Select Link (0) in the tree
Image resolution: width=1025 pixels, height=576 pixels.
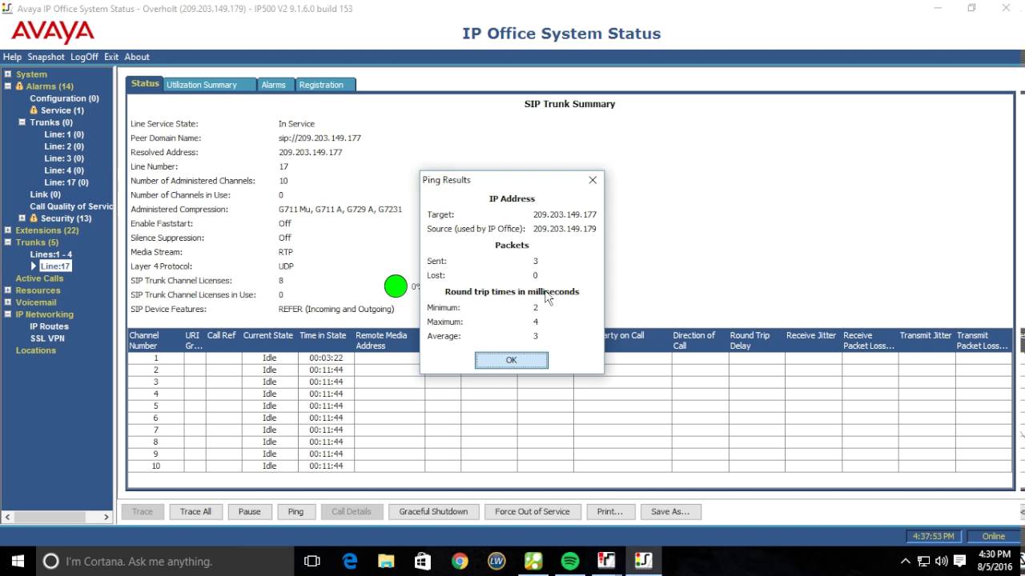[x=45, y=194]
